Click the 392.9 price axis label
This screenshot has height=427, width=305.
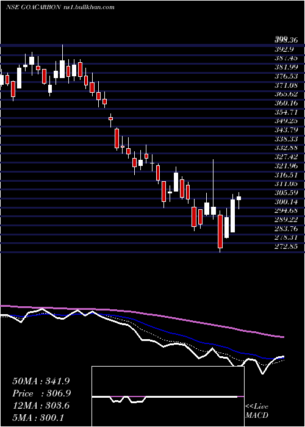[x=285, y=49]
